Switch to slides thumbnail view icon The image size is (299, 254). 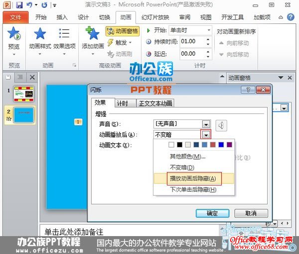pyautogui.click(x=8, y=77)
